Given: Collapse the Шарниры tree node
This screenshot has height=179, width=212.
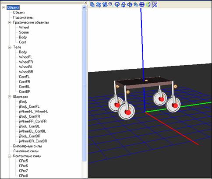Looking at the screenshot, I should pyautogui.click(x=10, y=97).
